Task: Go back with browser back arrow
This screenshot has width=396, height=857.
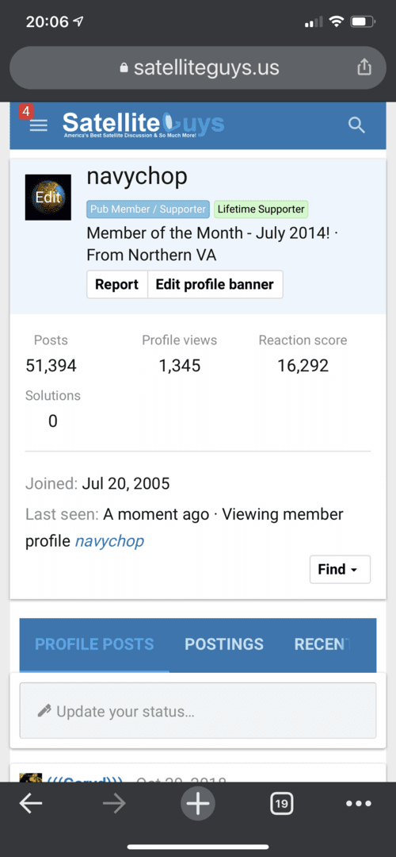Action: (x=31, y=803)
